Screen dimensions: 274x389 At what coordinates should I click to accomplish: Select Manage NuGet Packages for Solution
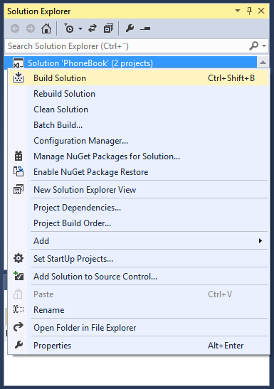pos(139,156)
